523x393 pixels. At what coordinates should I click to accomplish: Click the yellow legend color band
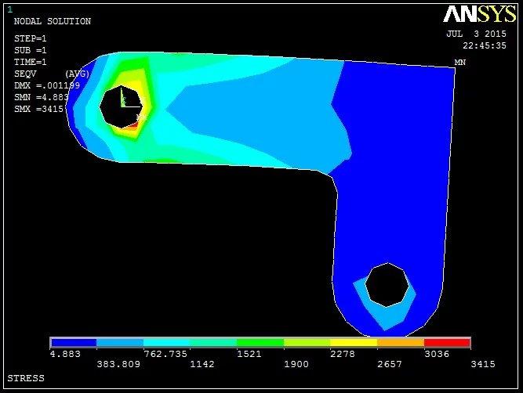click(354, 342)
